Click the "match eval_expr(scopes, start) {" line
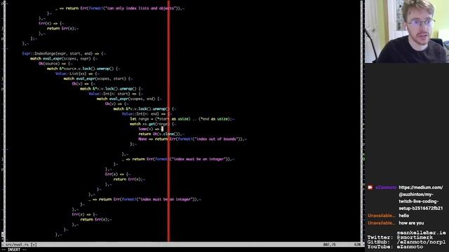449x252 pixels. [98, 78]
